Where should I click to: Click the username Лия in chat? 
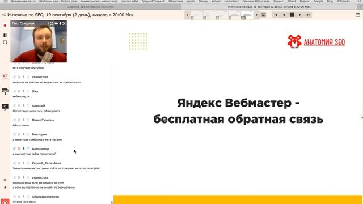pos(35,91)
